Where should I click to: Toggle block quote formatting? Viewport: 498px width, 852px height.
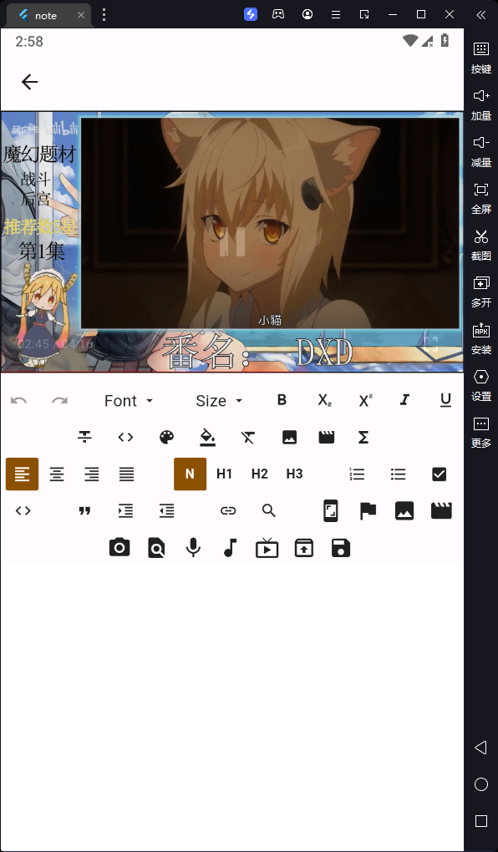click(x=84, y=510)
